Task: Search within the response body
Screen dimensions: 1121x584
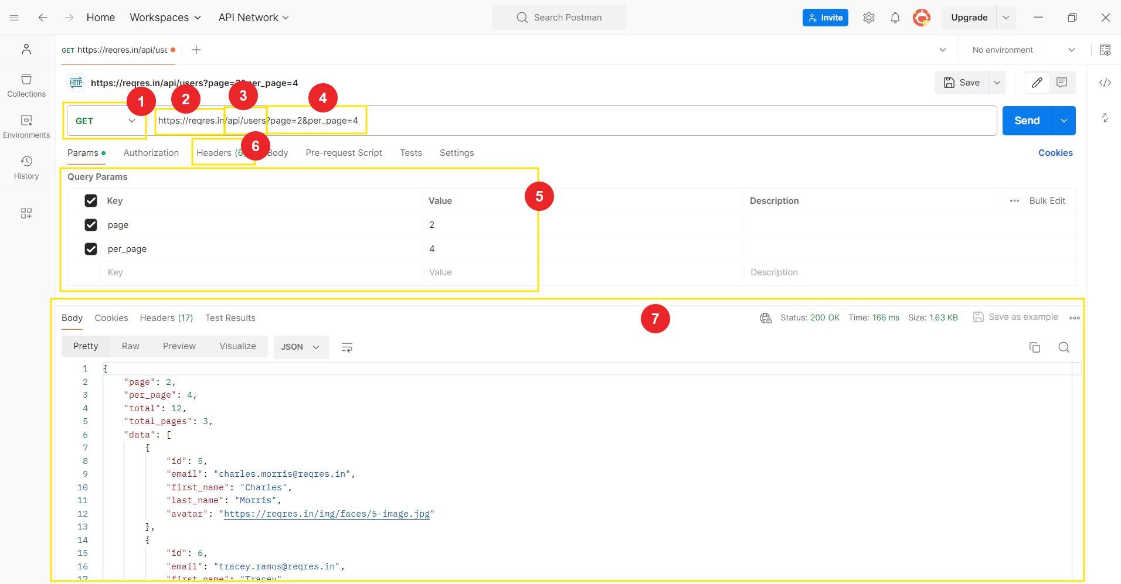Action: click(x=1064, y=347)
